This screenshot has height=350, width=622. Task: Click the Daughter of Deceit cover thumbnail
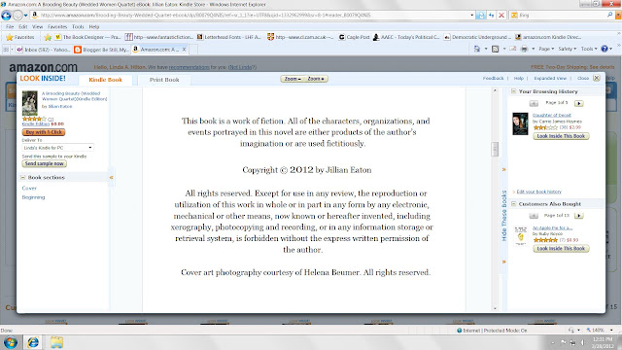click(x=520, y=123)
